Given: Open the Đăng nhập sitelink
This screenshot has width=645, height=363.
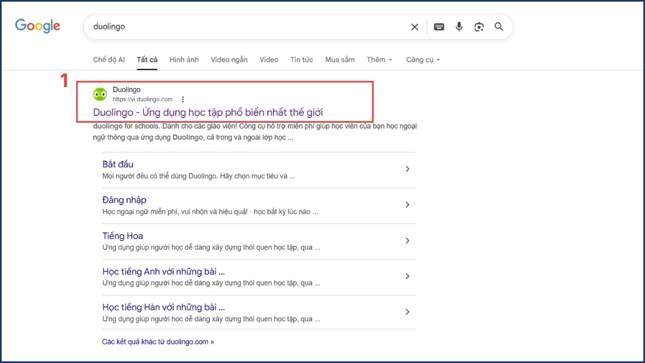Looking at the screenshot, I should click(124, 200).
